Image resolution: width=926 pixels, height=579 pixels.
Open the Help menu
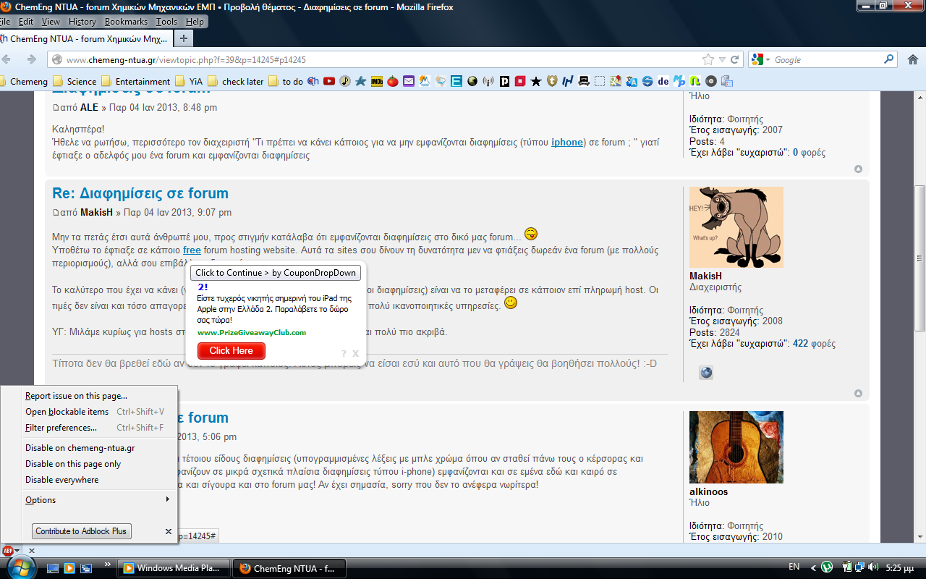[195, 22]
